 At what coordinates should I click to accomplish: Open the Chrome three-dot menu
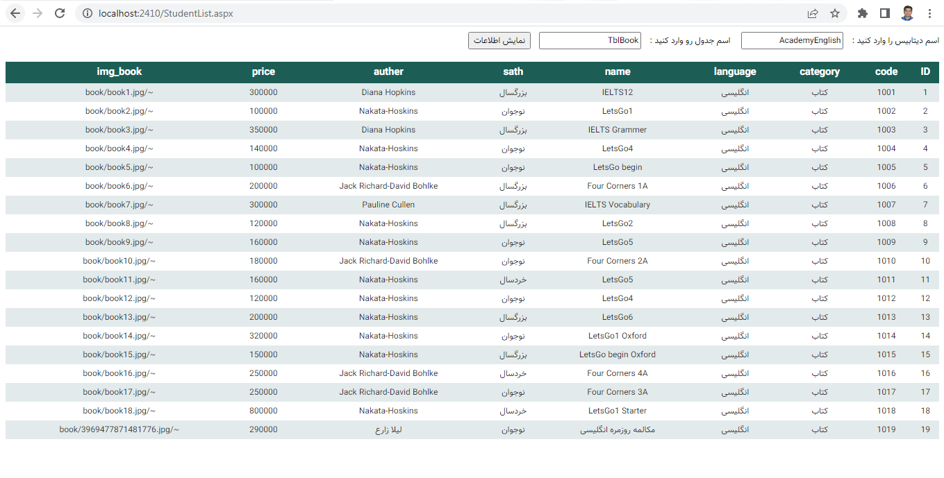(929, 13)
